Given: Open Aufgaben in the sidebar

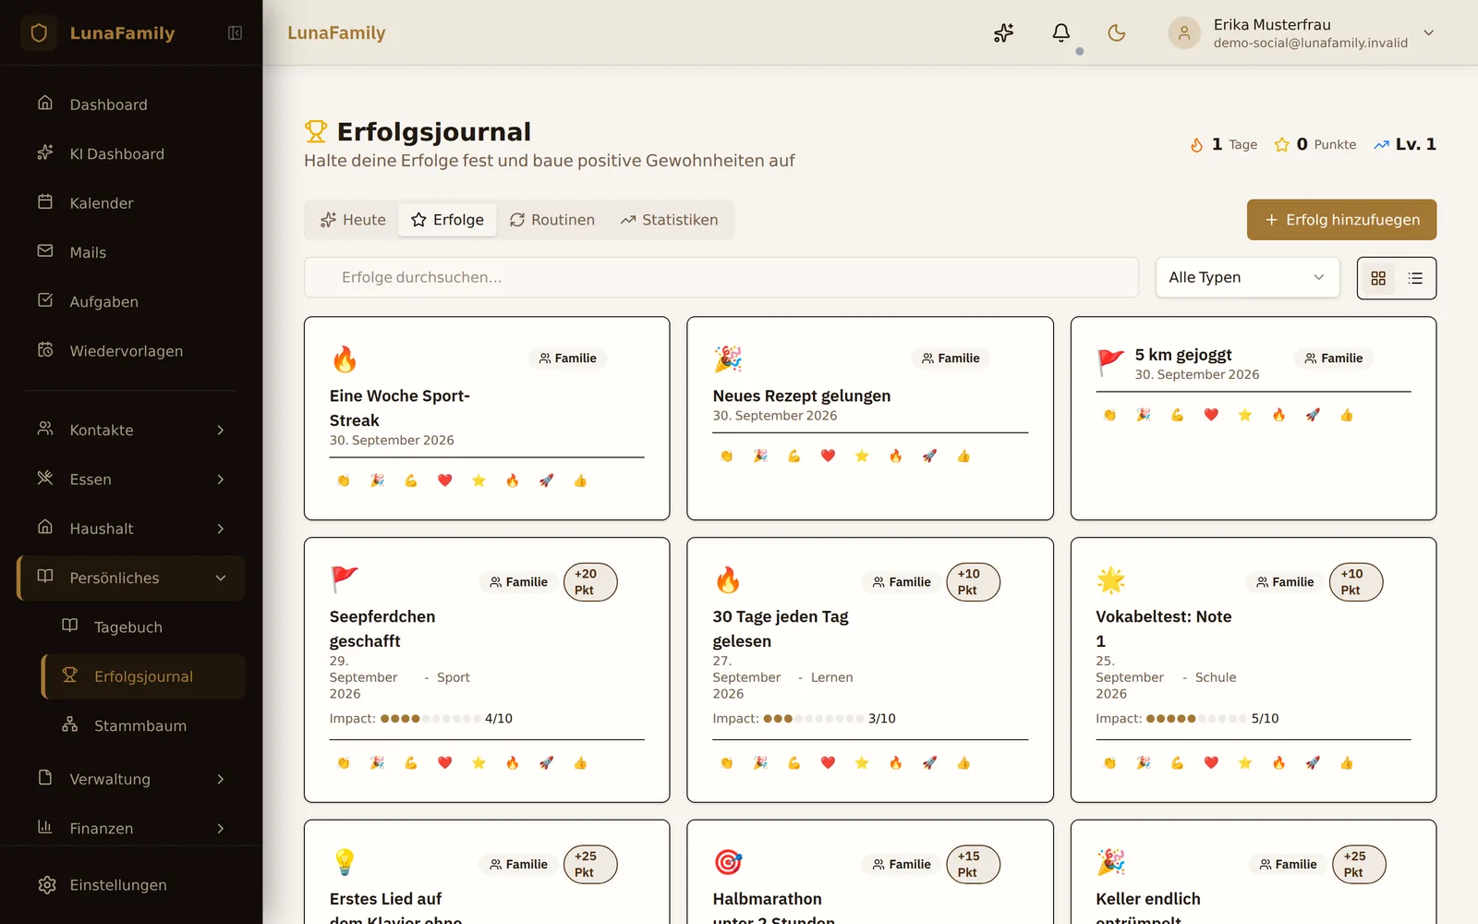Looking at the screenshot, I should point(131,301).
